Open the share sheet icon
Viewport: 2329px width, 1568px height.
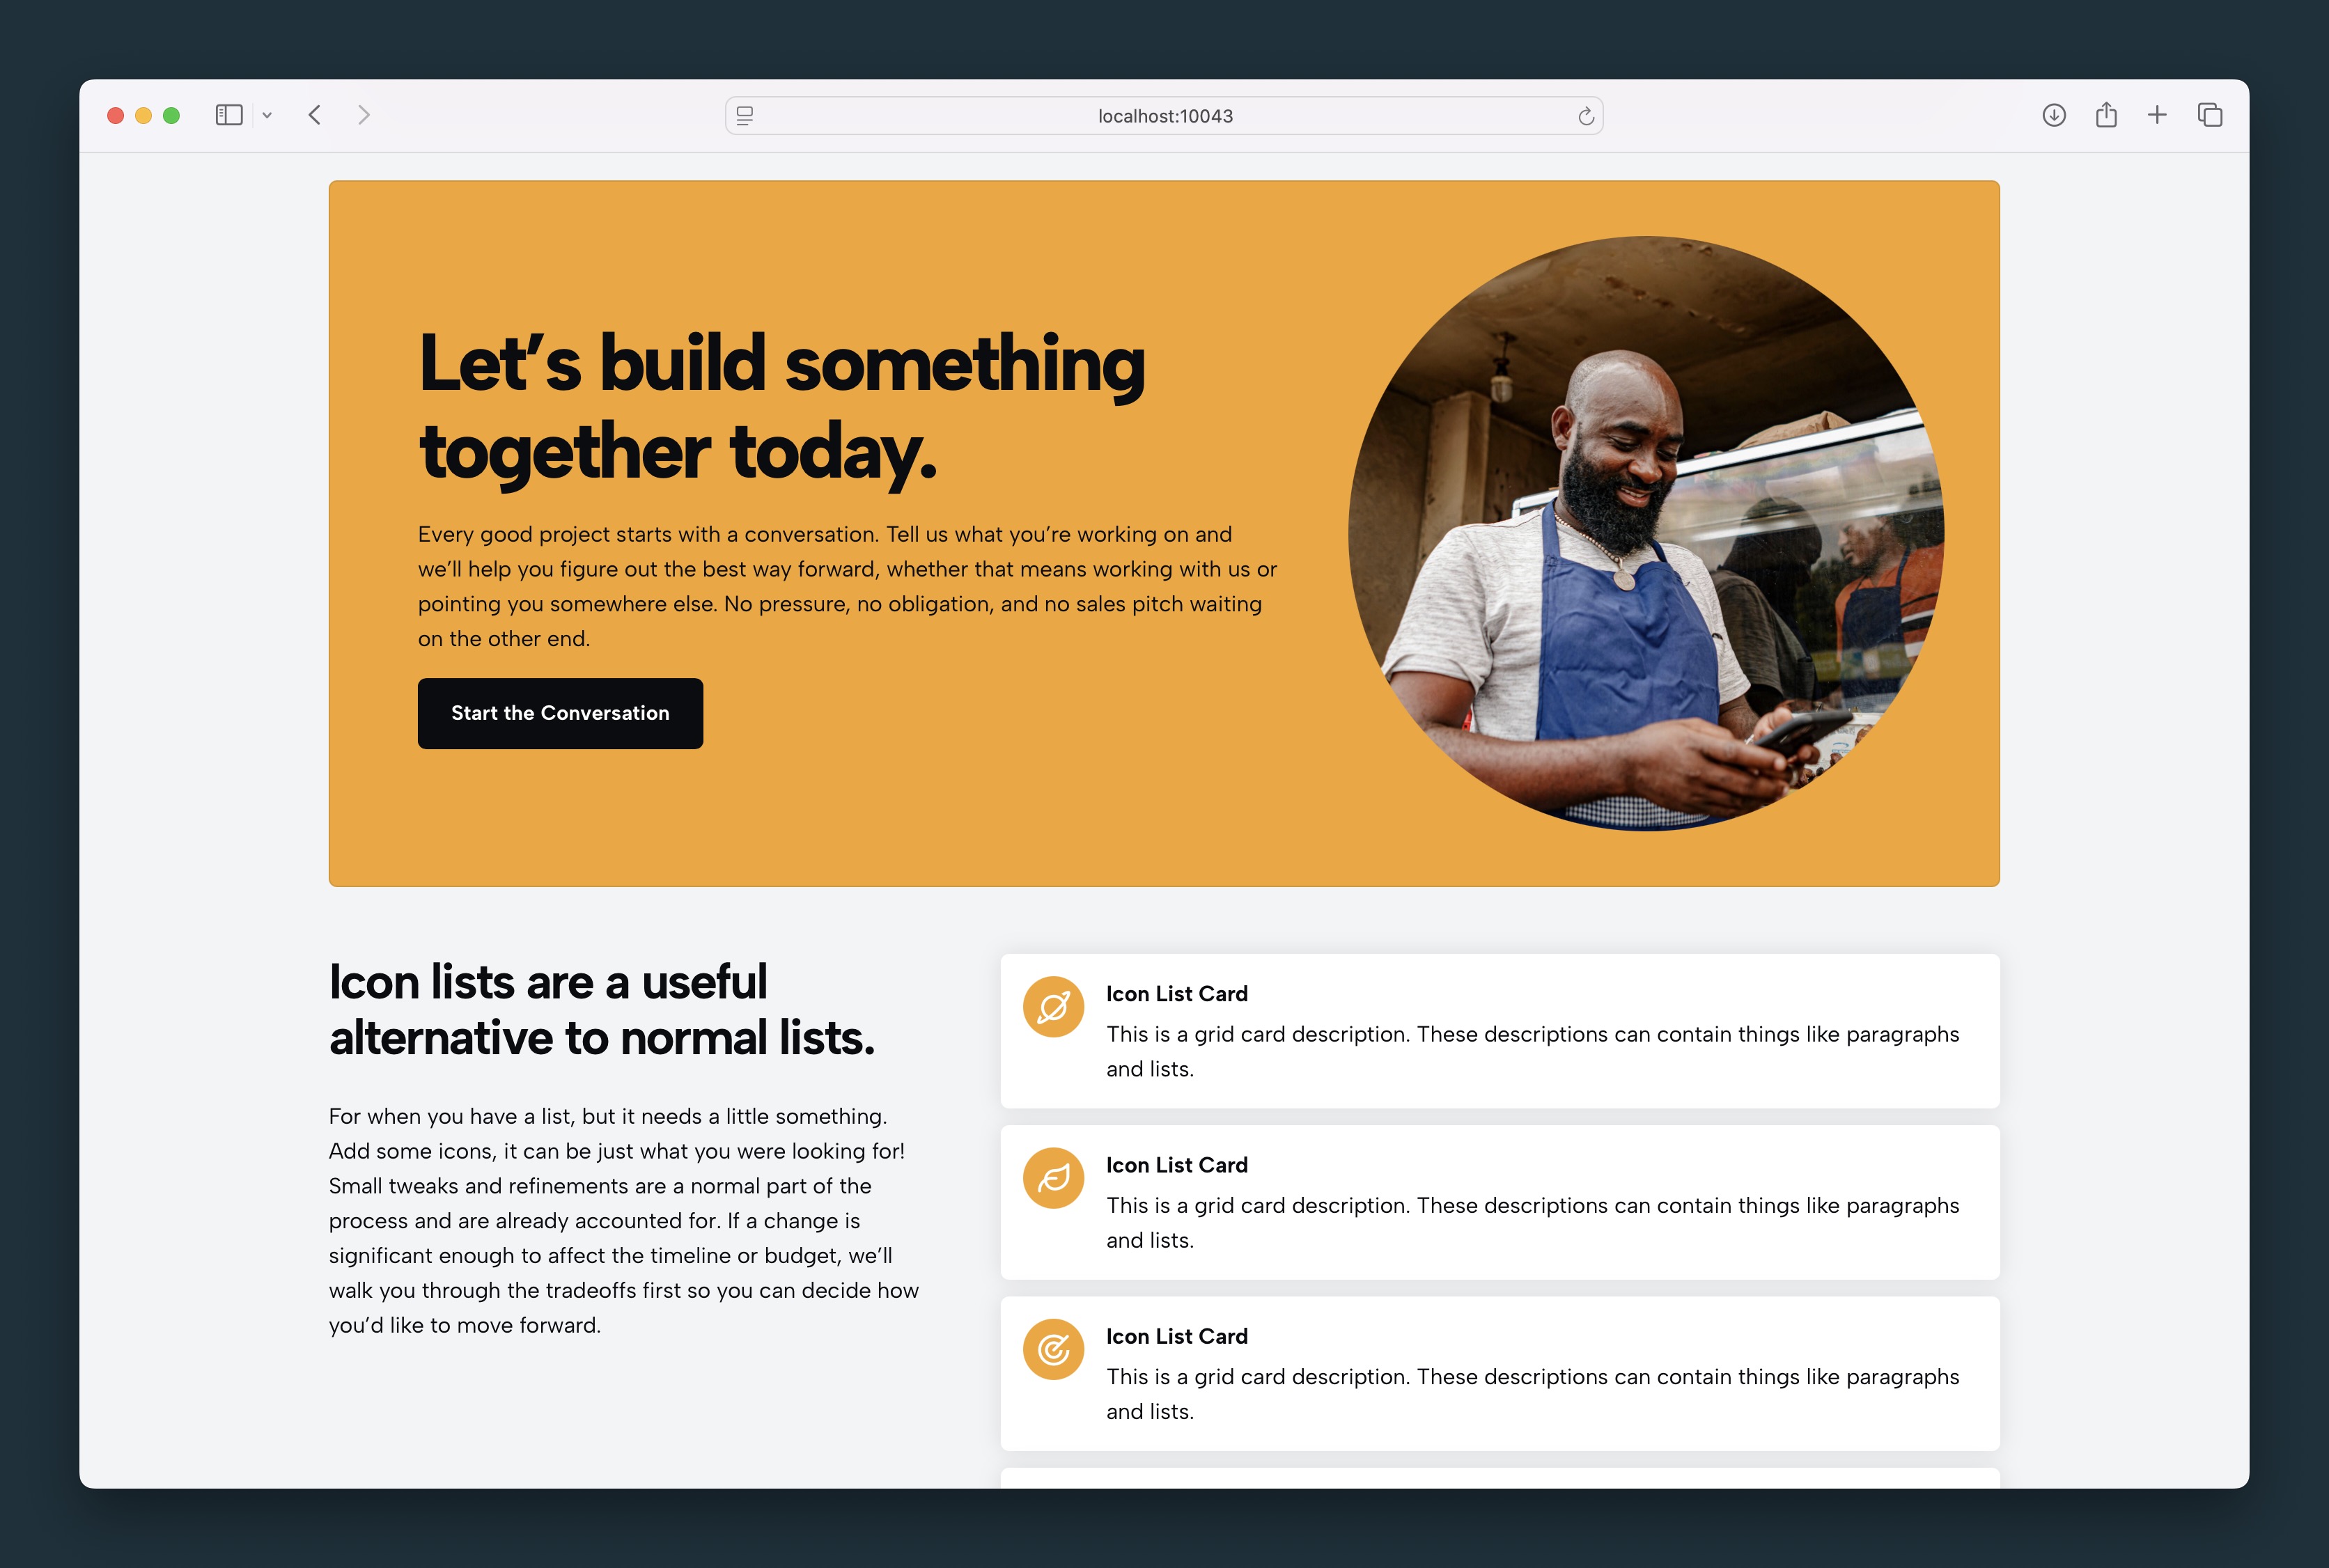tap(2106, 114)
